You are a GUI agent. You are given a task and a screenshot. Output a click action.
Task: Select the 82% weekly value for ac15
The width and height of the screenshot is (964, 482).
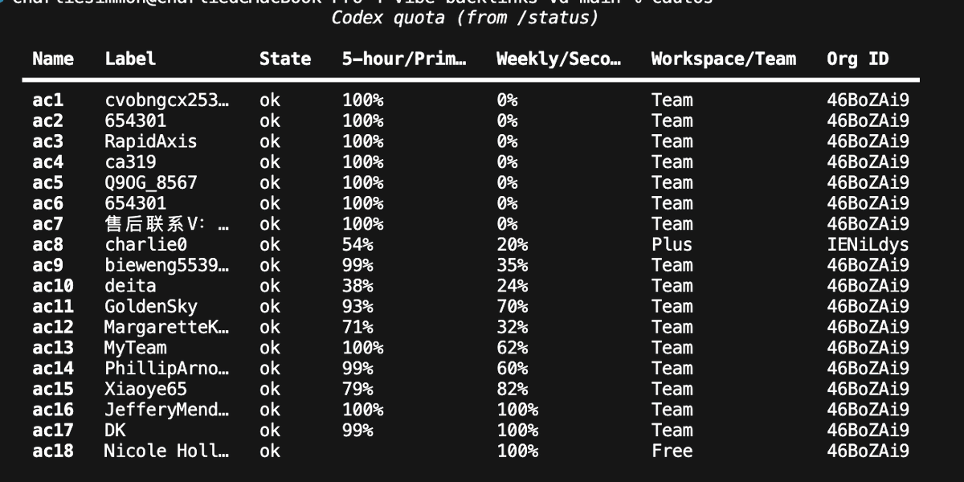[512, 390]
